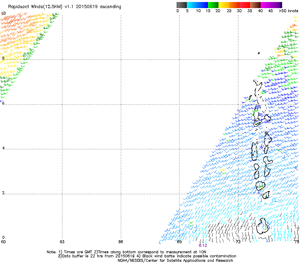Viewport: 300px width, 263px height.
Task: Click the latitude axis label "2"
Action: [3, 193]
